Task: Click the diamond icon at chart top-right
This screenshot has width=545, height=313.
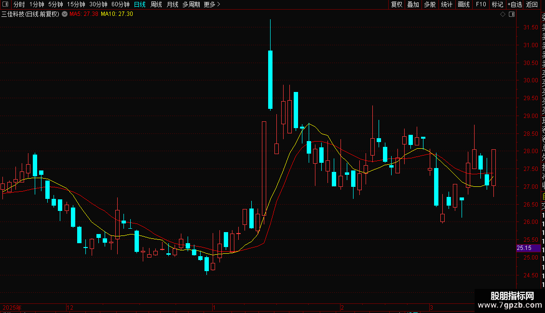Action: tap(503, 14)
